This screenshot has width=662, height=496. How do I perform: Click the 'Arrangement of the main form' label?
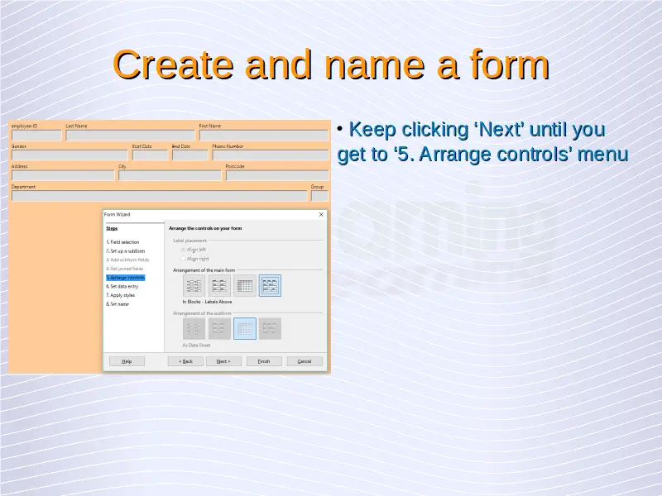pos(204,270)
